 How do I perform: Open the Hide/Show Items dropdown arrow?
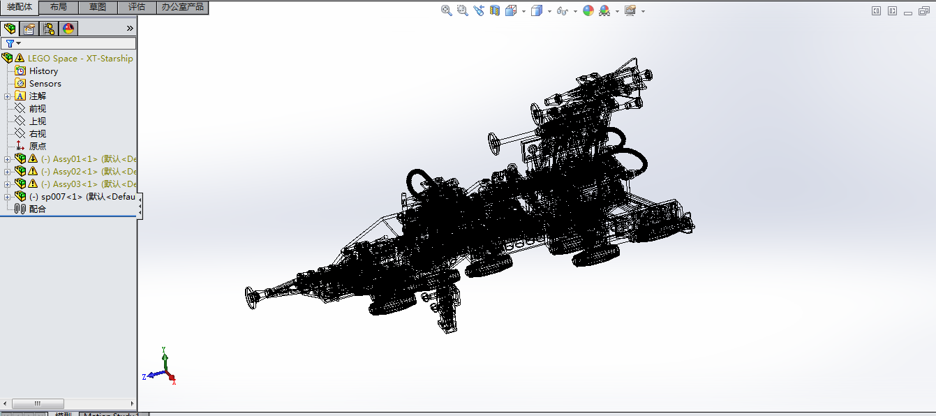coord(575,11)
